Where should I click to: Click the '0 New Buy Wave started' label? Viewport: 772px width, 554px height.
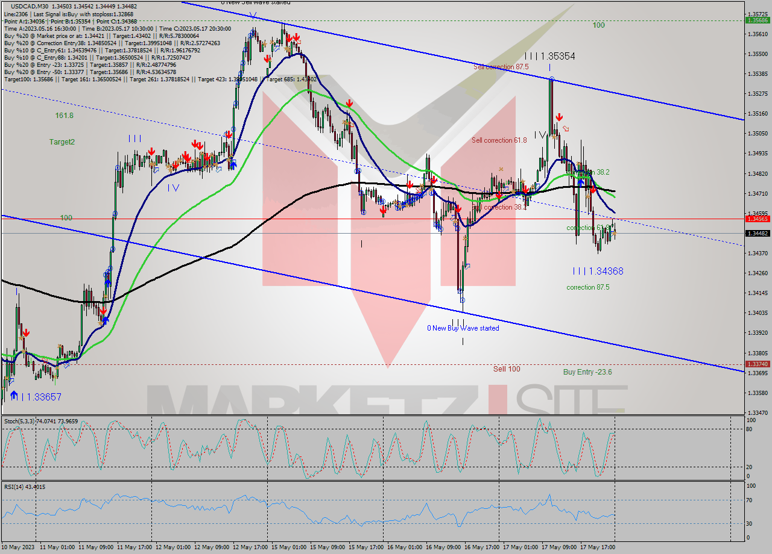point(463,328)
